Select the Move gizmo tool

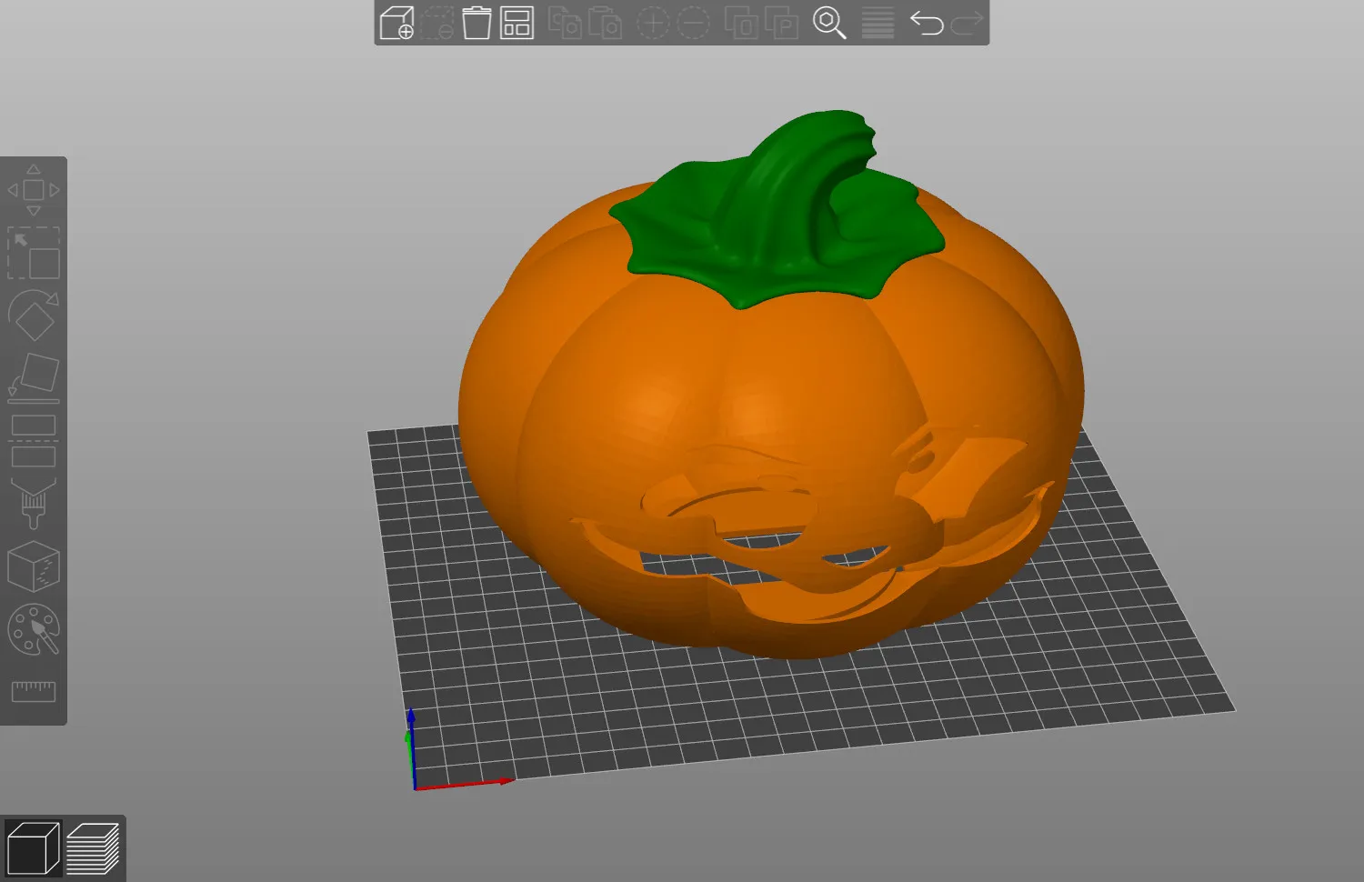[x=34, y=190]
